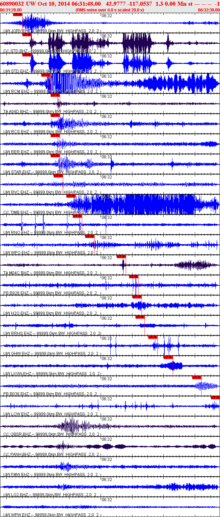Select the RMS noise scaling text in header

(x=110, y=10)
